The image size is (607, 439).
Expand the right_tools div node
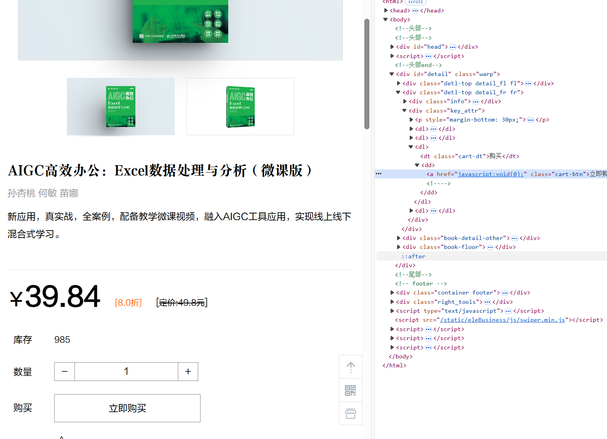pos(392,302)
